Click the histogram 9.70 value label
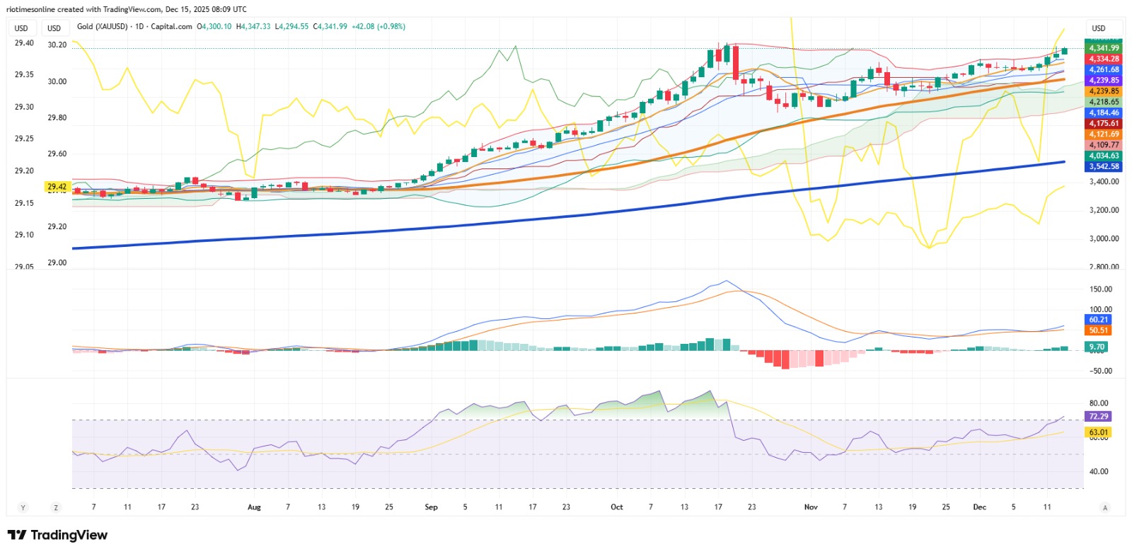Screen dimensions: 1132x554 click(1096, 347)
